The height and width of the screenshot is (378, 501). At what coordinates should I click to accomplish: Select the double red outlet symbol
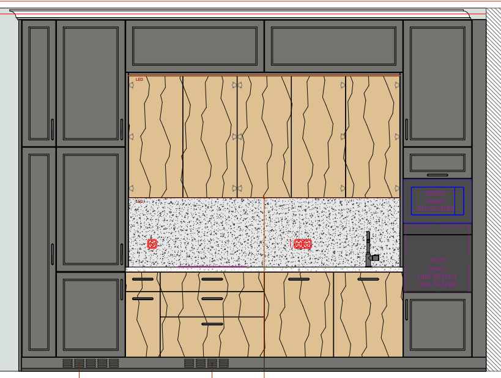302,244
